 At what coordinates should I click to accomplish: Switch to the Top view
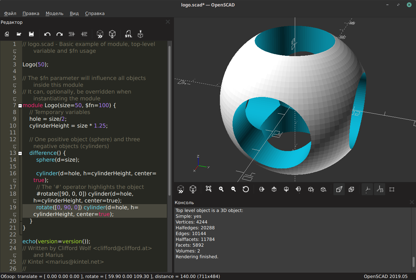pyautogui.click(x=274, y=189)
